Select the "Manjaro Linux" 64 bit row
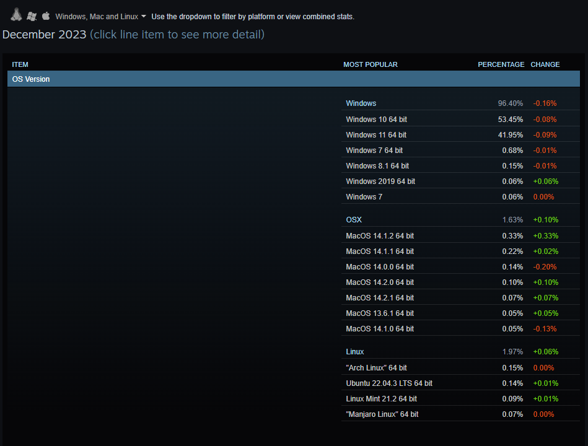Image resolution: width=588 pixels, height=446 pixels. pyautogui.click(x=460, y=414)
